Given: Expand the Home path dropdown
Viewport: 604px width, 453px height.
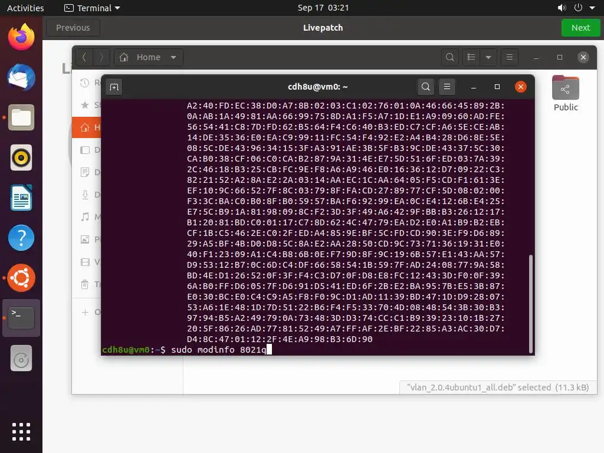Looking at the screenshot, I should tap(173, 57).
